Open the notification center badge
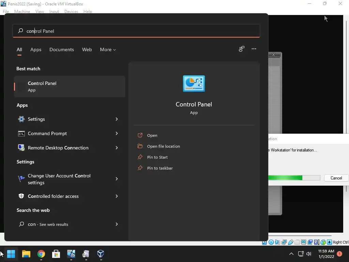 tap(339, 254)
